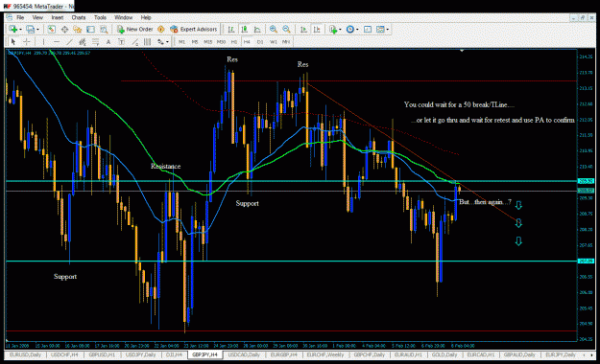600x364 pixels.
Task: Select the text 'A' drawing tool
Action: 108,41
